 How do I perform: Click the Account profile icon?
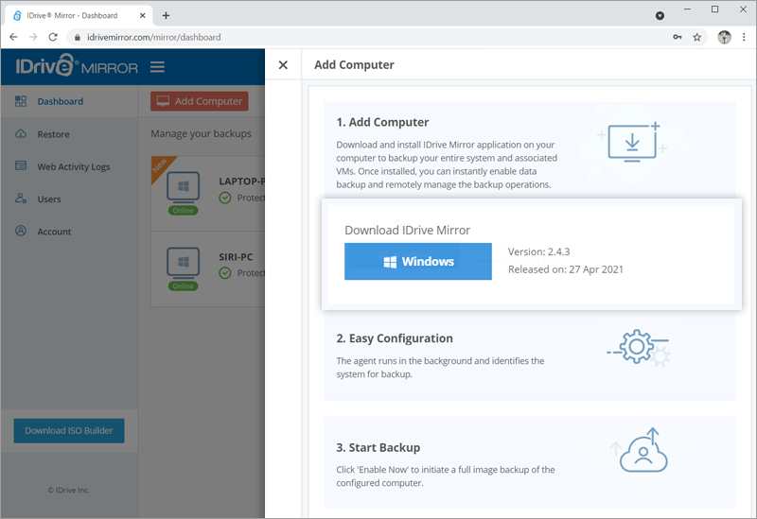[x=21, y=231]
